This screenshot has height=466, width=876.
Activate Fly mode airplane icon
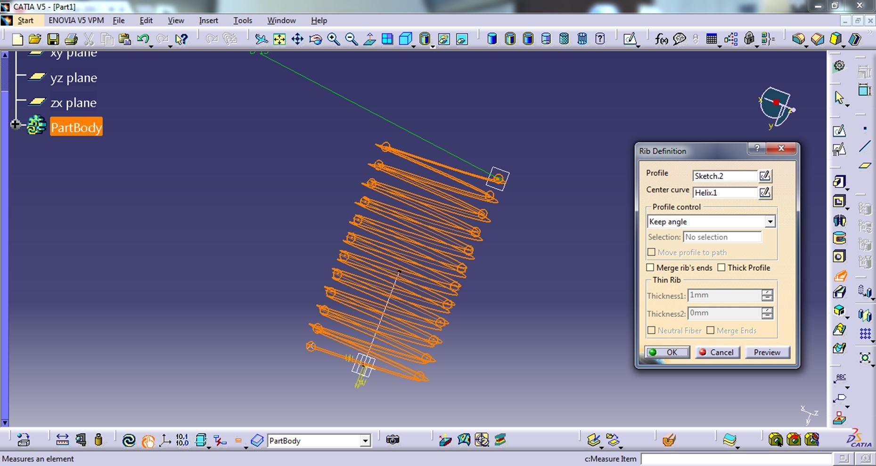[261, 39]
